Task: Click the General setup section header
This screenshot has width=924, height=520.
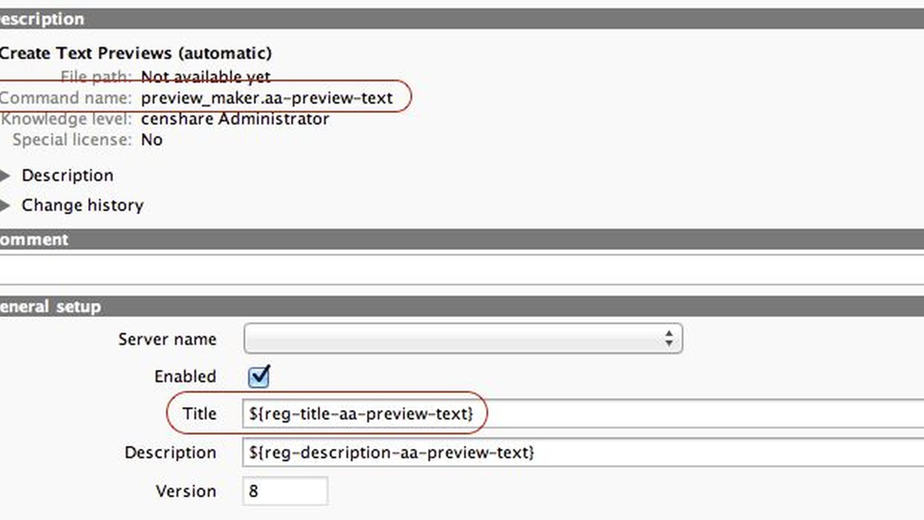Action: point(462,306)
